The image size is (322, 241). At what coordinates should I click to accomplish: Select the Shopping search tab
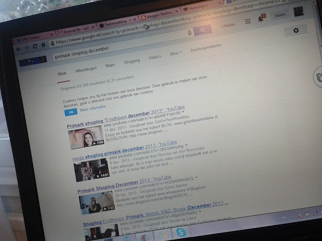tap(132, 61)
